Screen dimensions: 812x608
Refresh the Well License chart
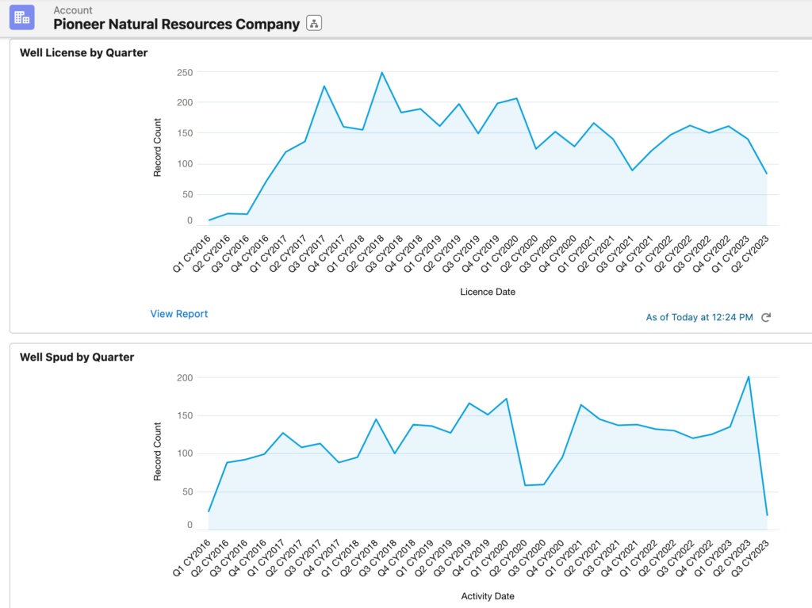pos(766,317)
